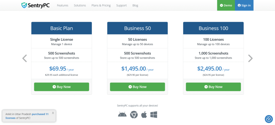Screen dimensions: 275x125
Task: Buy the Basic Plan now
Action: pyautogui.click(x=61, y=87)
